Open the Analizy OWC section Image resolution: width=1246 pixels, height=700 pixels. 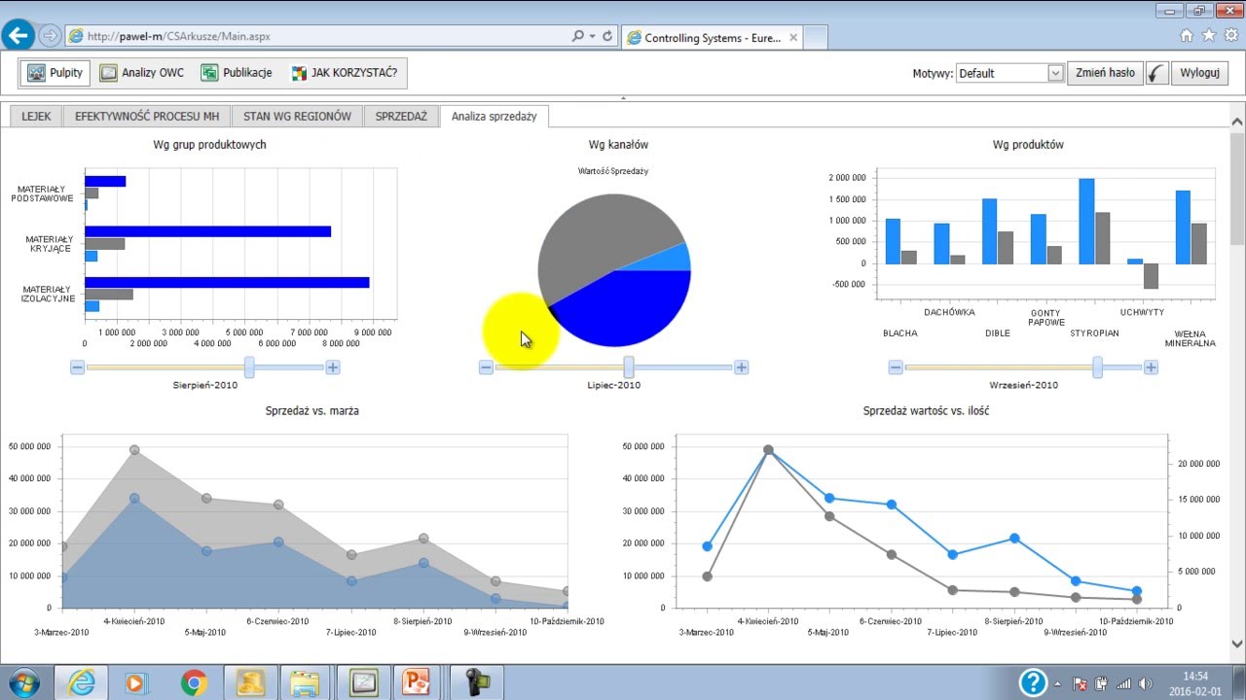pos(141,73)
